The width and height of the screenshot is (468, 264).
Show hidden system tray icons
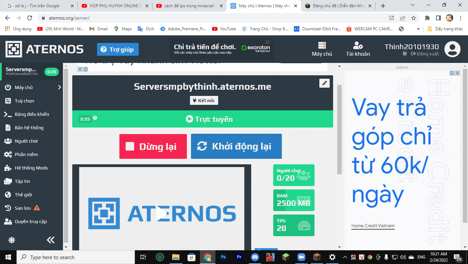[x=345, y=257]
